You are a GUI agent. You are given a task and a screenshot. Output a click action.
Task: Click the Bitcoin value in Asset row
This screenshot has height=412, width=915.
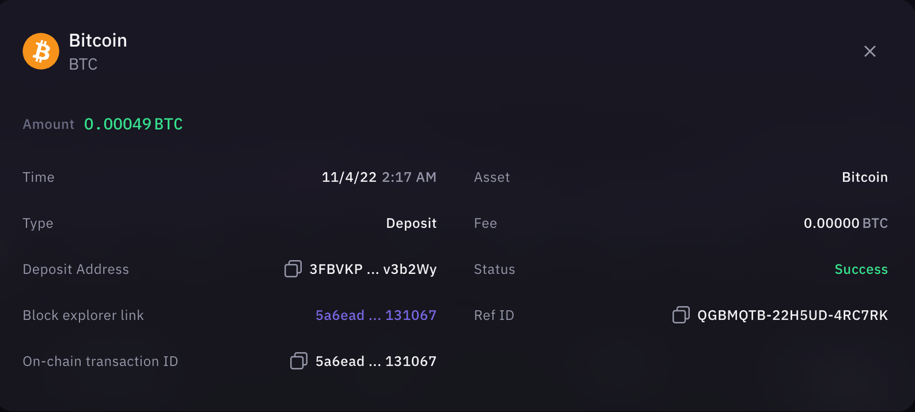click(x=864, y=177)
